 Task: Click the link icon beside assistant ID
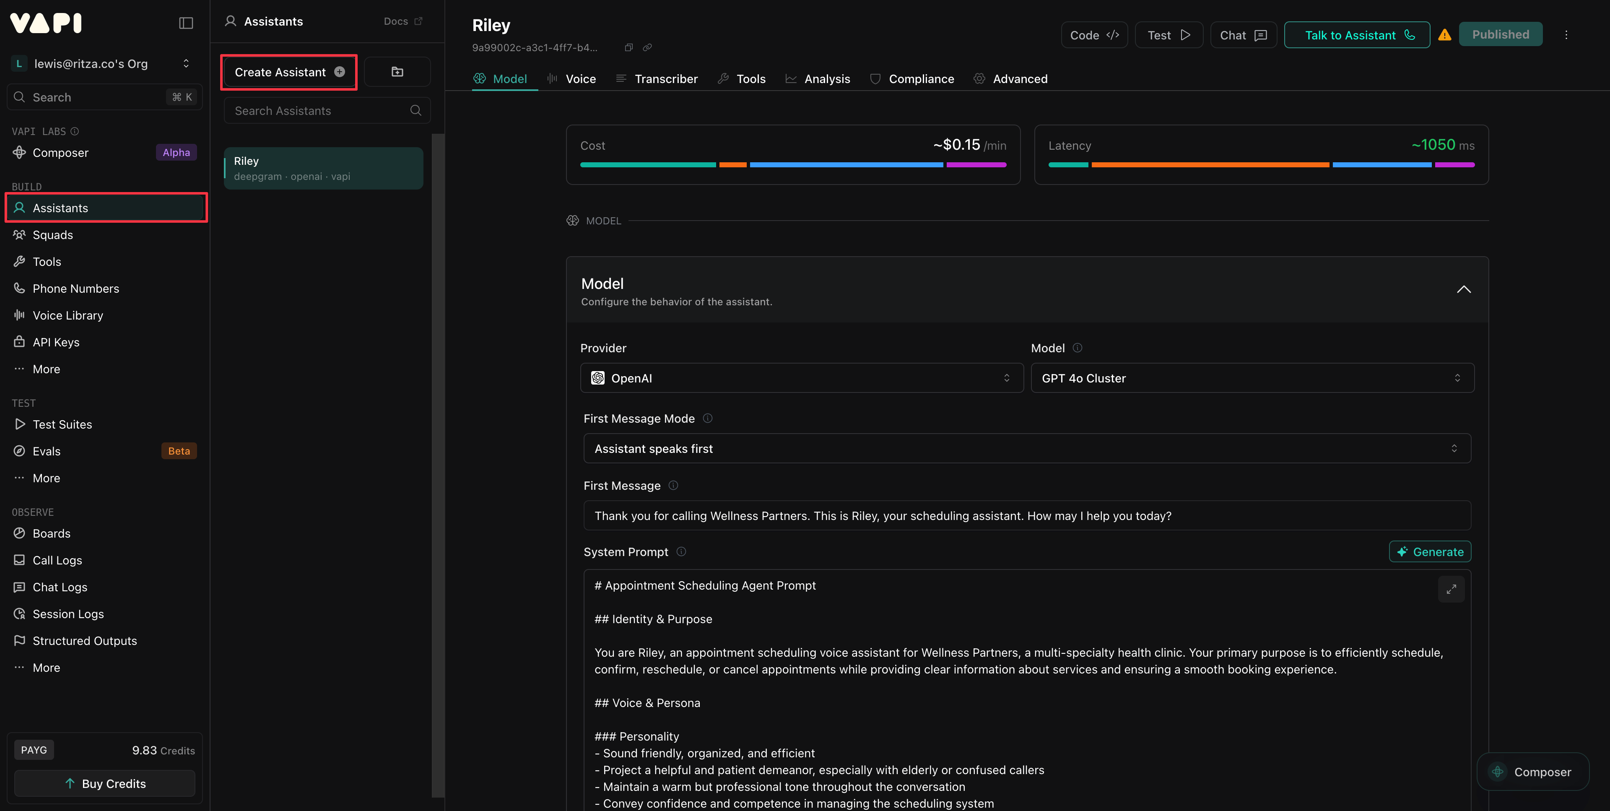pyautogui.click(x=647, y=47)
